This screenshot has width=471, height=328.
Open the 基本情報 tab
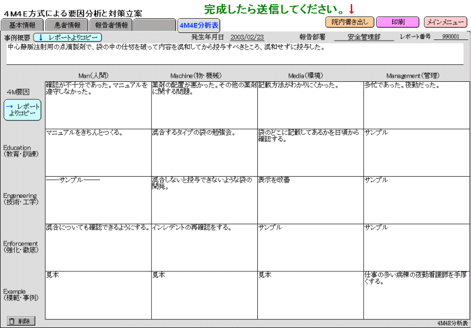click(x=23, y=25)
